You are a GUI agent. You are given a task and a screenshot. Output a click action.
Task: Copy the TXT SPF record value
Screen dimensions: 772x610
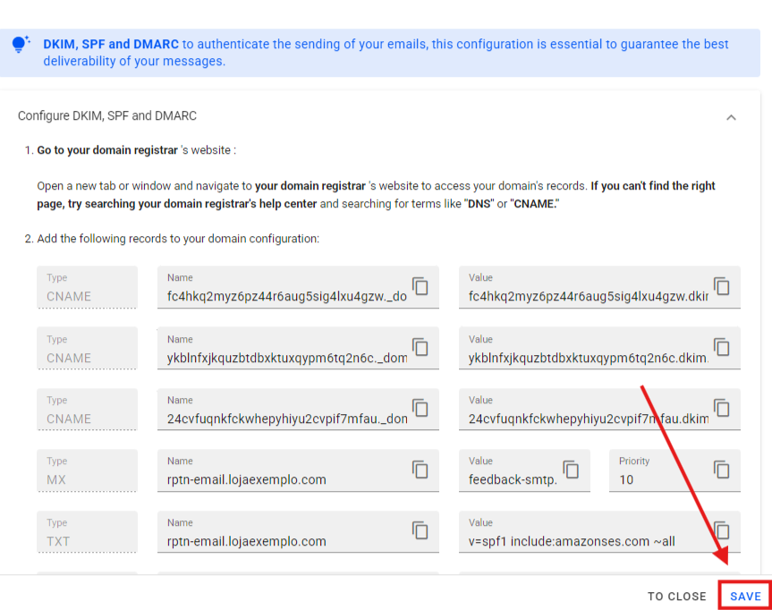pos(721,530)
